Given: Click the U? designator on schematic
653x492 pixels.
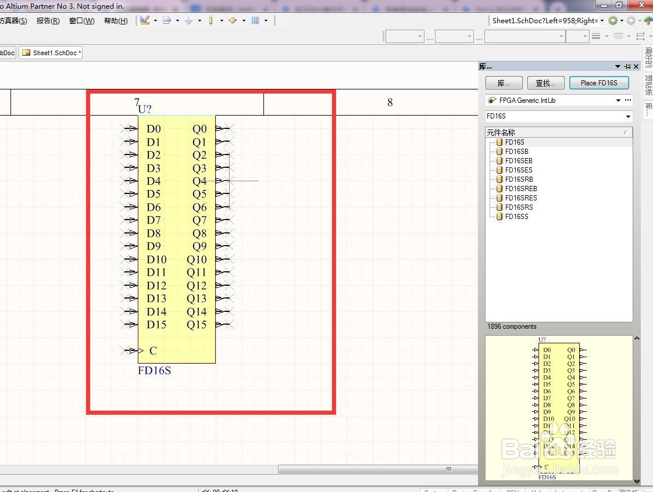Looking at the screenshot, I should (145, 109).
